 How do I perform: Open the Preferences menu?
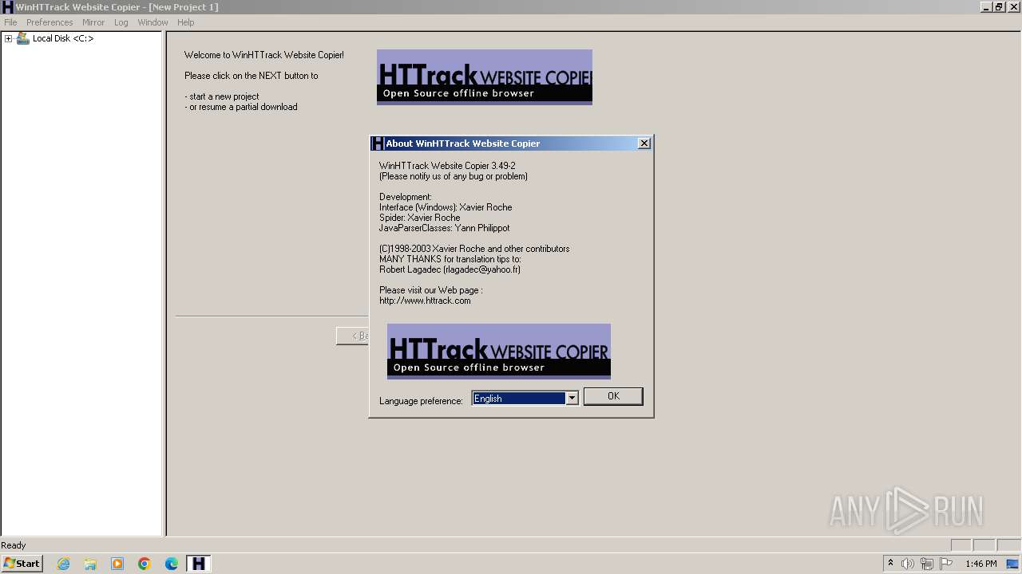(x=50, y=22)
